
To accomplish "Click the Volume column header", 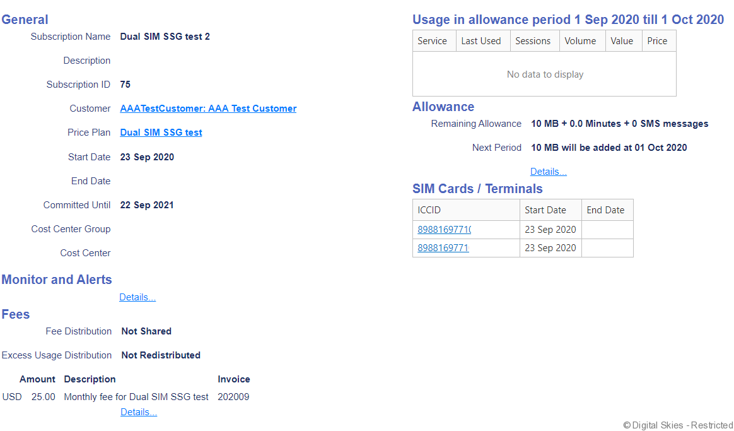I will [580, 41].
